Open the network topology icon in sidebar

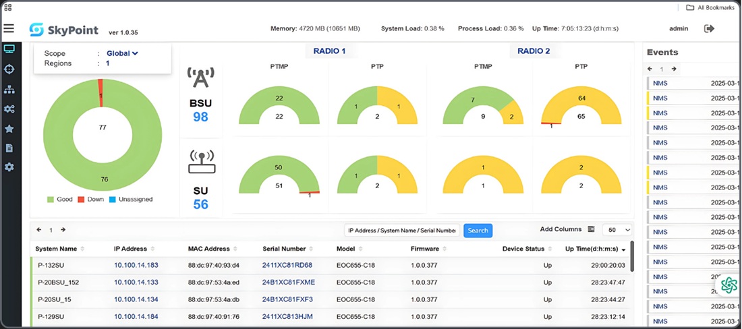coord(9,89)
